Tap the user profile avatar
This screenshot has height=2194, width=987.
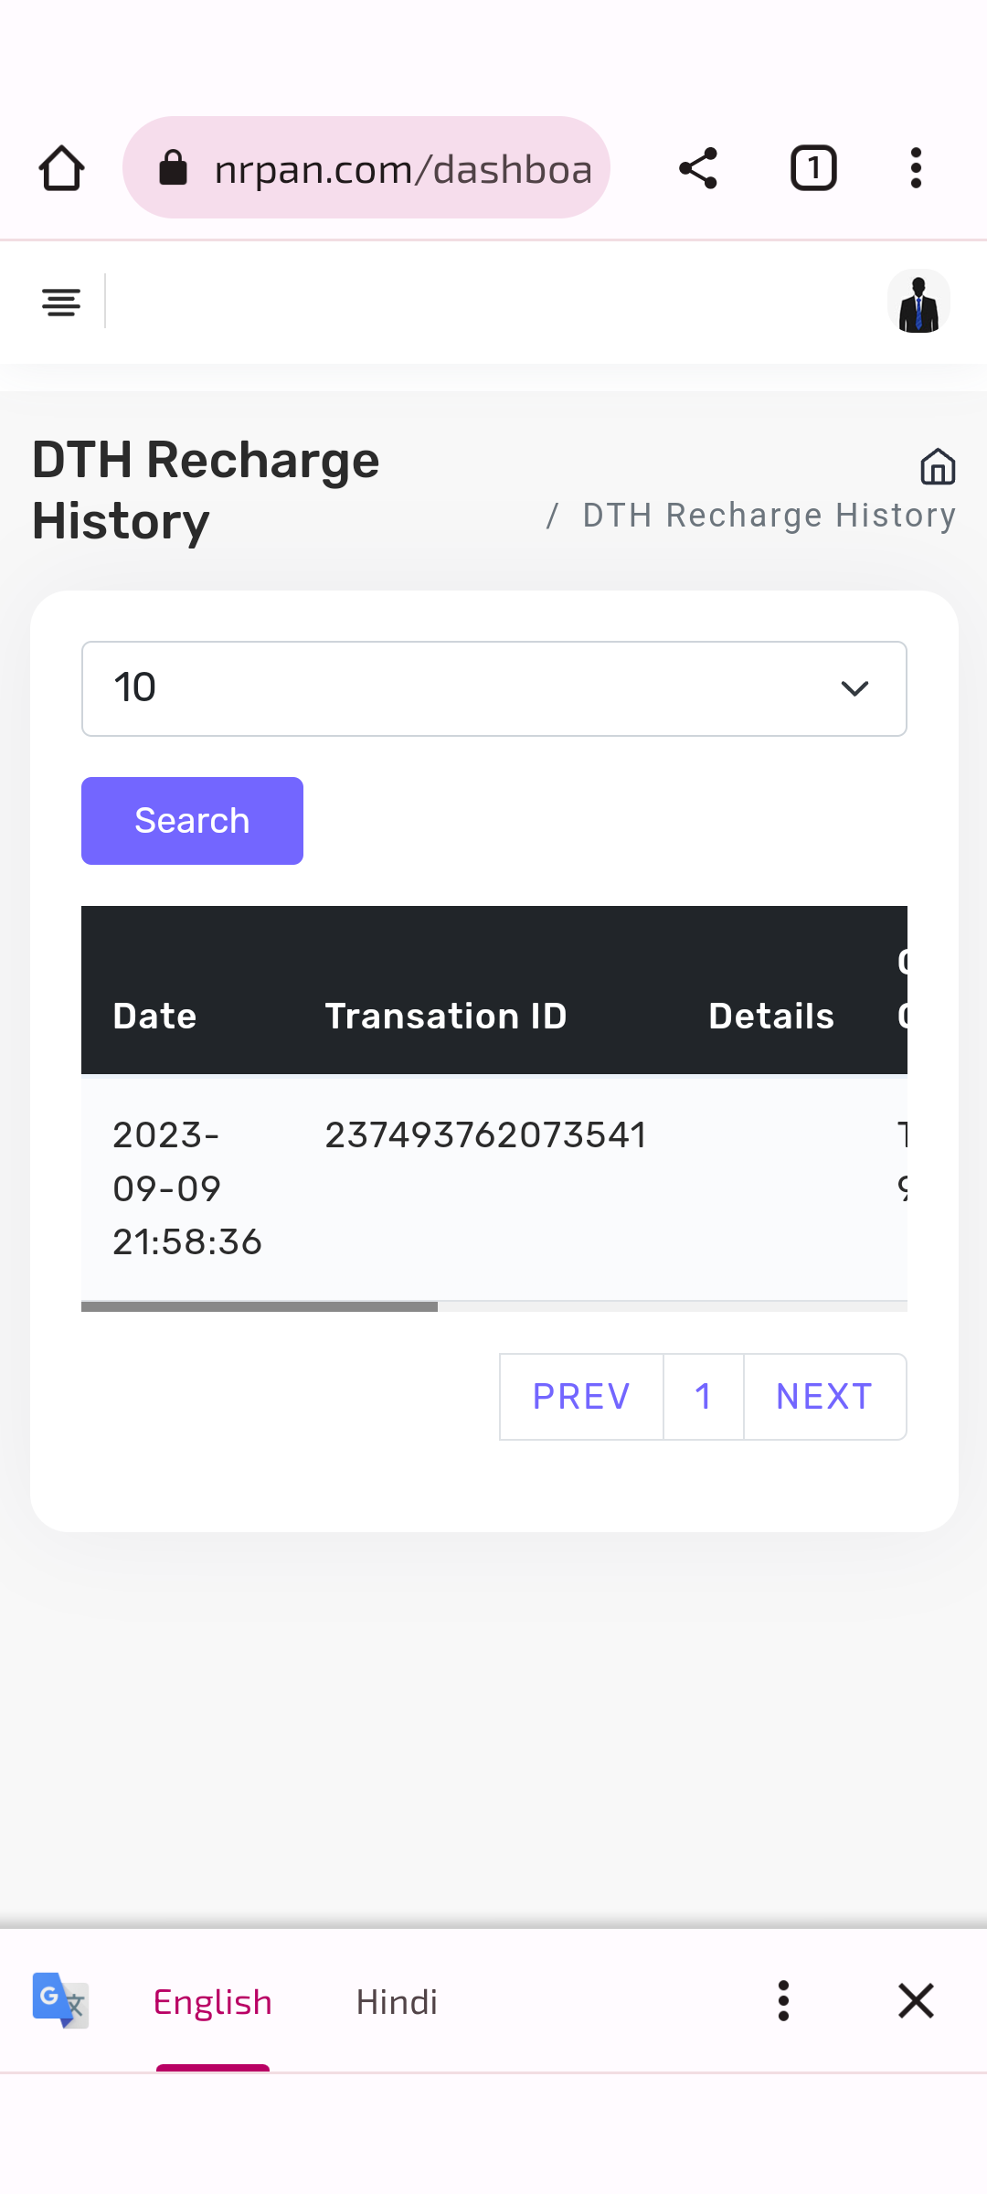click(x=918, y=303)
